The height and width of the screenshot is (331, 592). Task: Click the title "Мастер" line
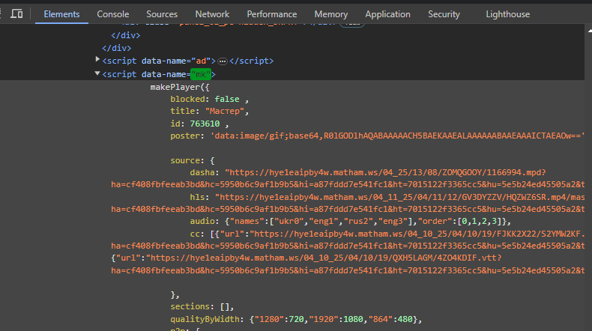click(209, 111)
